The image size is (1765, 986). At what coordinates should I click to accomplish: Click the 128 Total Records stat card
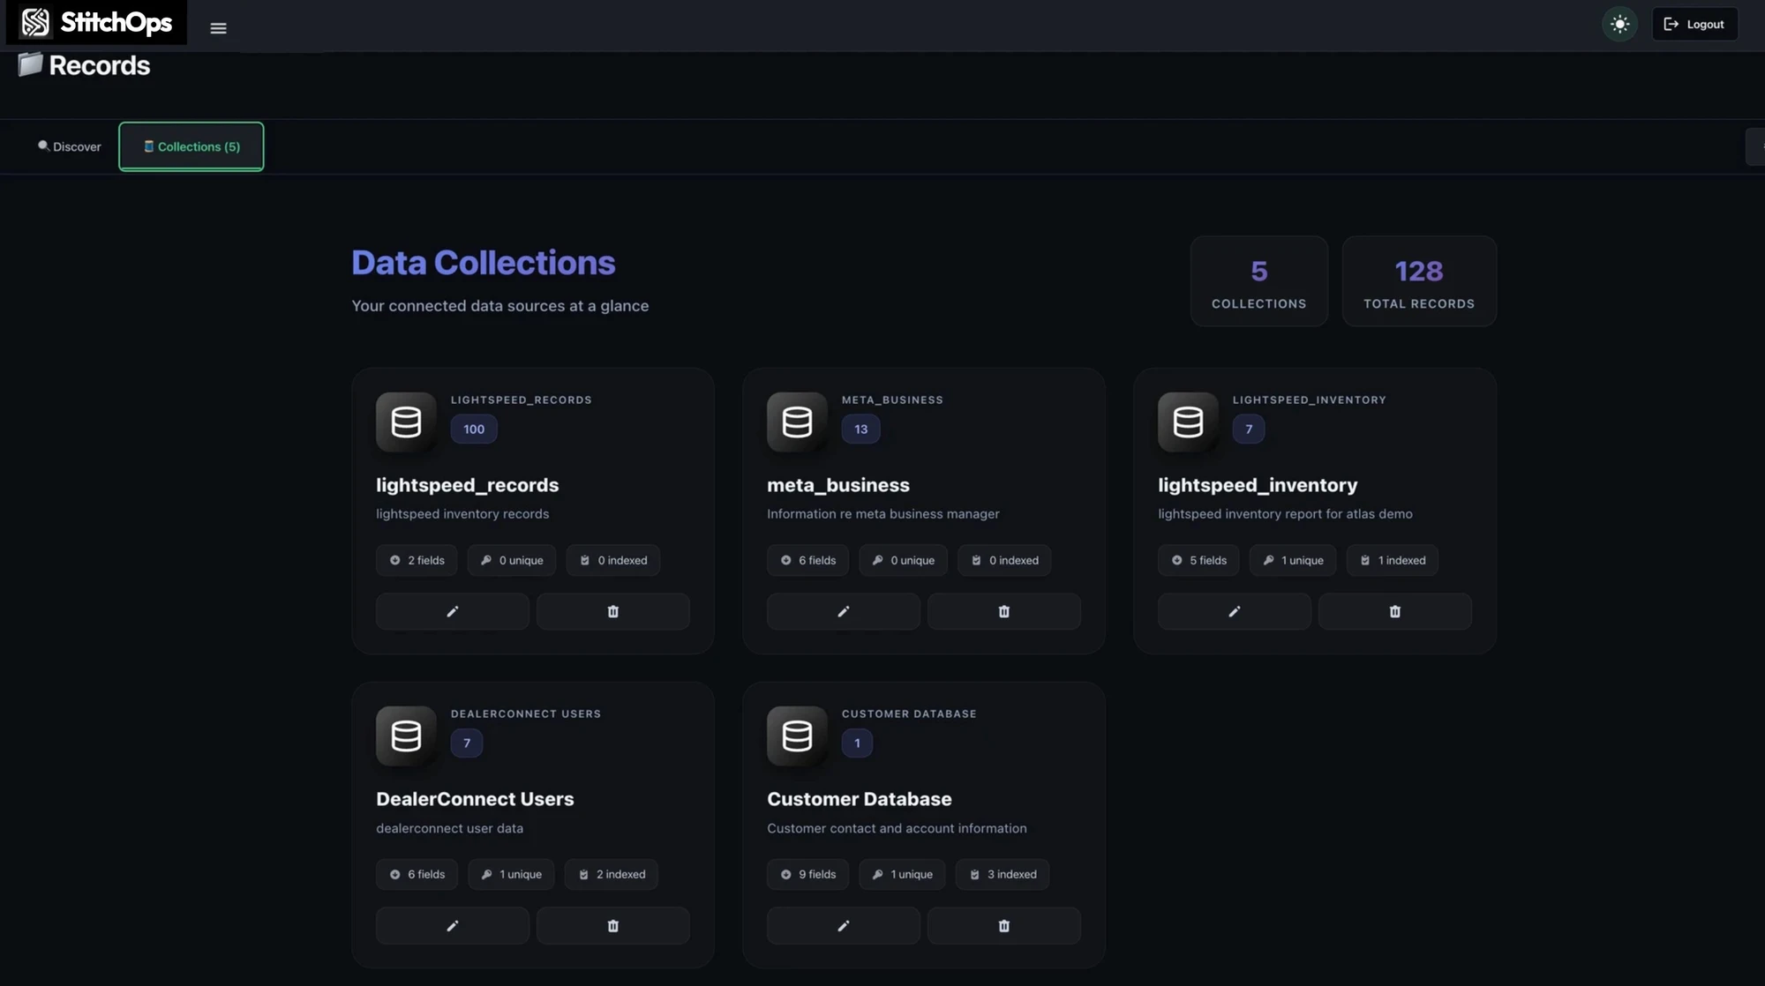[x=1419, y=281]
